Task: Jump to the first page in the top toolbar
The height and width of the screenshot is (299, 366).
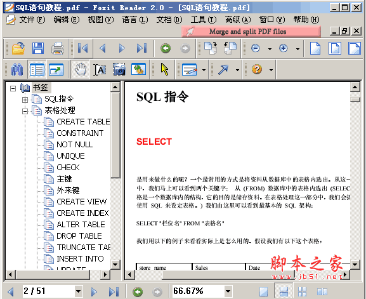Action: [83, 48]
